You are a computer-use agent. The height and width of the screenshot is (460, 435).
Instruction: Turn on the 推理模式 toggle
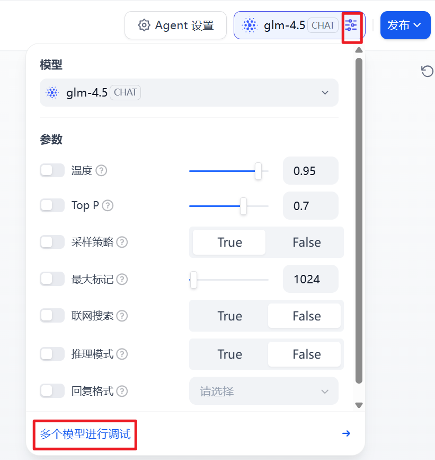tap(52, 354)
